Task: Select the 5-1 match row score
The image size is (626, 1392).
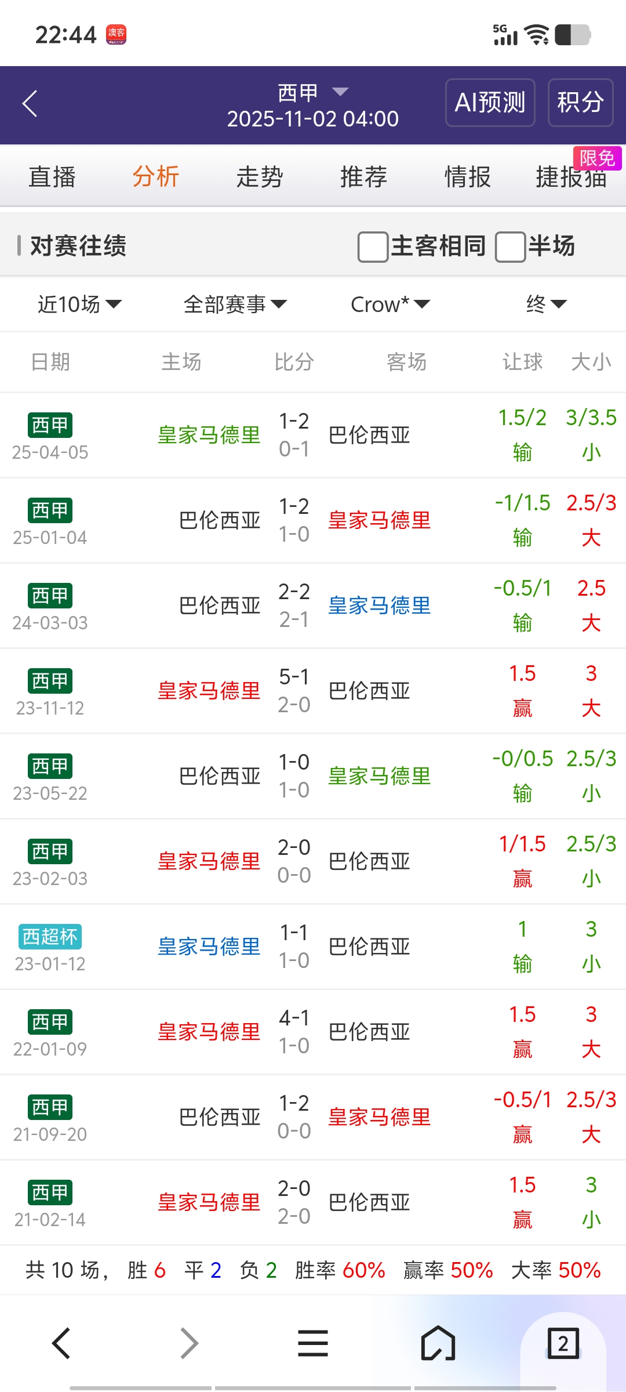Action: [294, 677]
